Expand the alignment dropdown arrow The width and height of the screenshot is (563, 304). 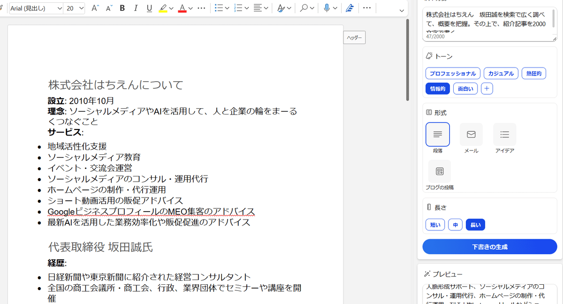pyautogui.click(x=266, y=8)
